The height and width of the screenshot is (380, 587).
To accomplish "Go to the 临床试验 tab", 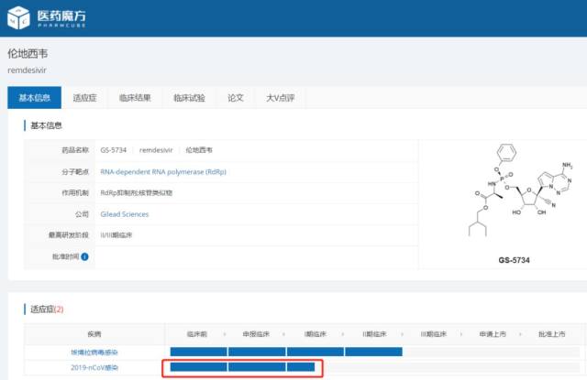I will pyautogui.click(x=189, y=98).
